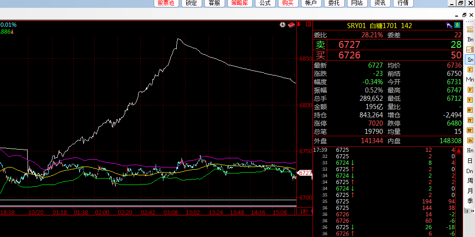Click the 资讯 news button
This screenshot has width=475, height=237.
tap(380, 3)
